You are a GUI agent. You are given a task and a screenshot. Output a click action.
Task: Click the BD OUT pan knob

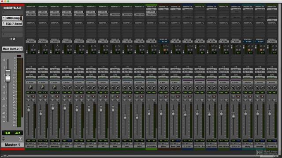(x=31, y=88)
